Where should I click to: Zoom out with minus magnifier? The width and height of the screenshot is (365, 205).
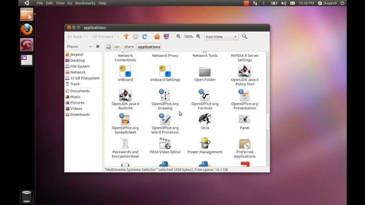coord(179,36)
